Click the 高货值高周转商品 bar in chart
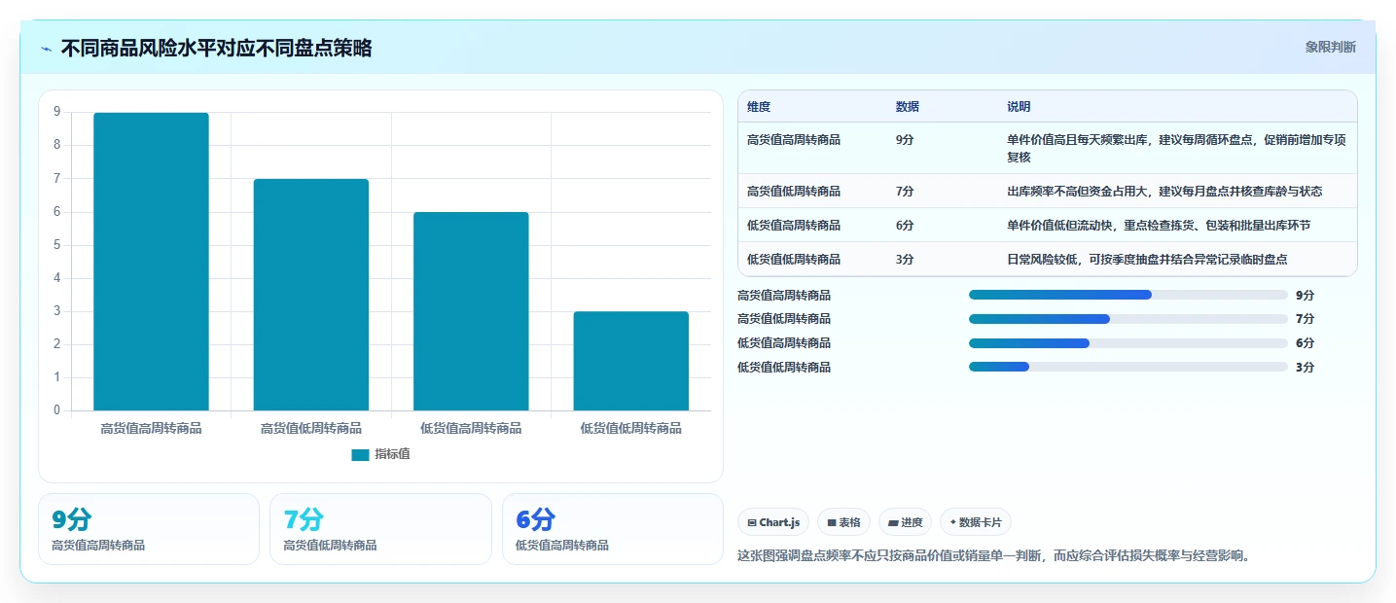The height and width of the screenshot is (603, 1396). tap(151, 262)
